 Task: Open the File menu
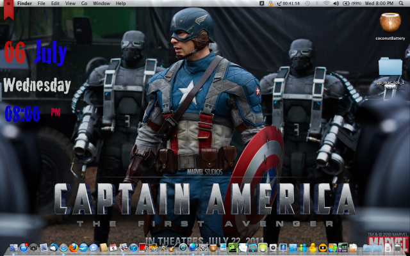41,4
